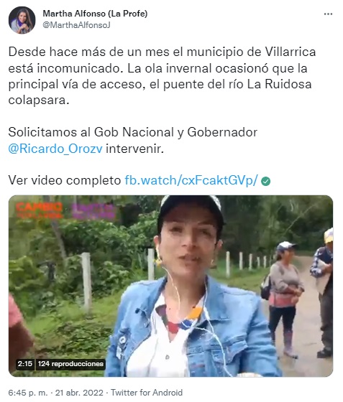Click the display name Martha Alfonso (La Profe)
Image resolution: width=343 pixels, height=402 pixels.
(x=95, y=14)
